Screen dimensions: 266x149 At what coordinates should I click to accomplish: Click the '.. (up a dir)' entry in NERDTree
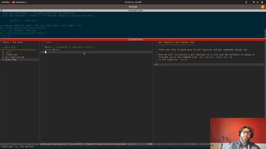(x=8, y=47)
